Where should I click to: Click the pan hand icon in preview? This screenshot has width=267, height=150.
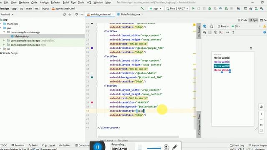coord(261,107)
